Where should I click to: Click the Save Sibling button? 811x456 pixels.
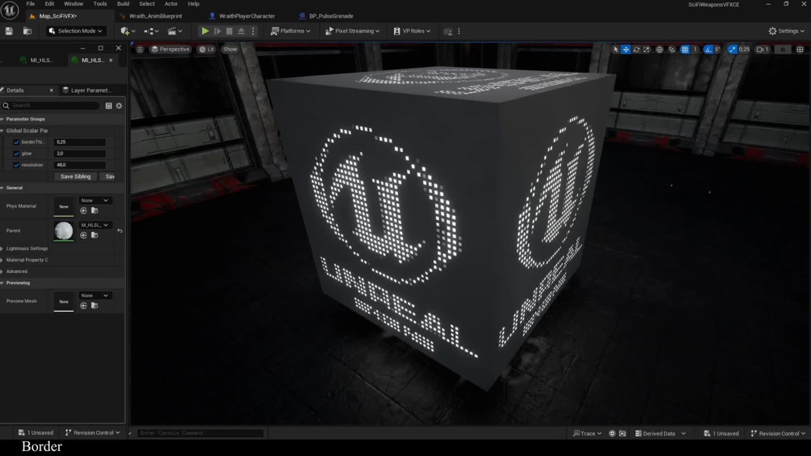click(x=75, y=176)
